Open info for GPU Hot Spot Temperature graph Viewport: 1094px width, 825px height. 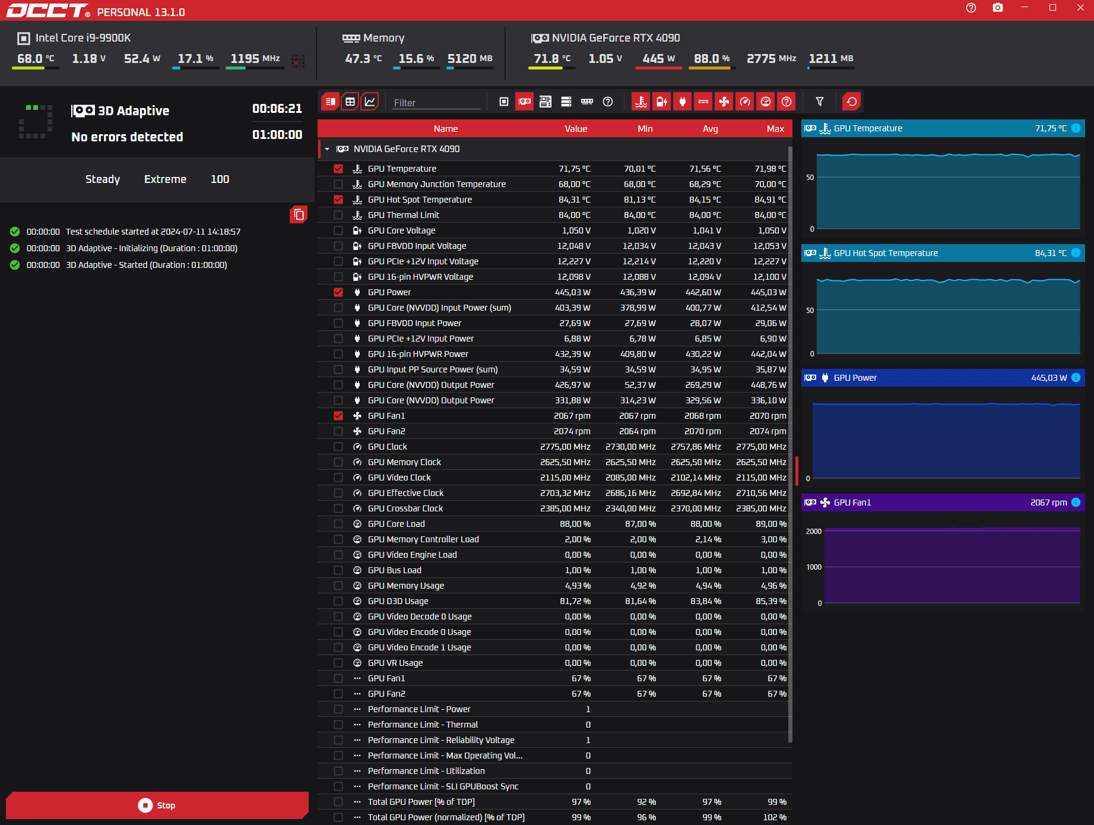click(1076, 253)
